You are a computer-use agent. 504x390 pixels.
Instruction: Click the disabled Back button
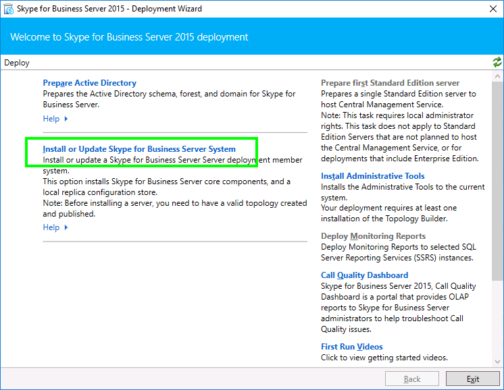pos(411,379)
